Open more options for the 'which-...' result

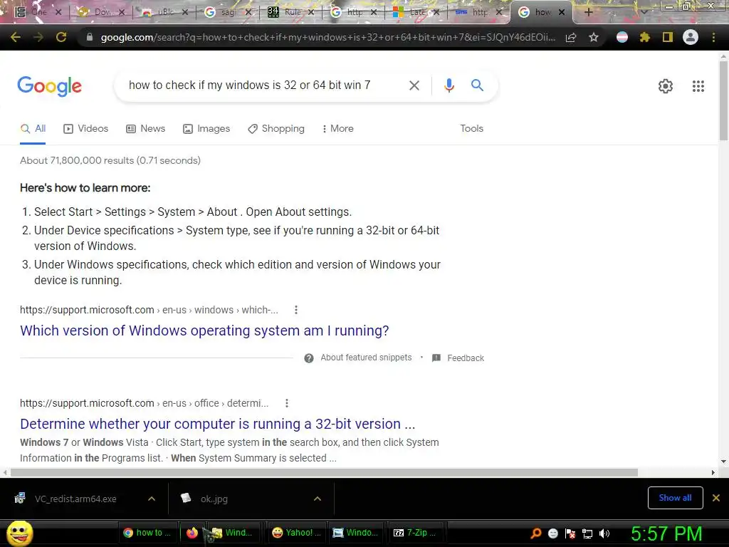pyautogui.click(x=296, y=310)
